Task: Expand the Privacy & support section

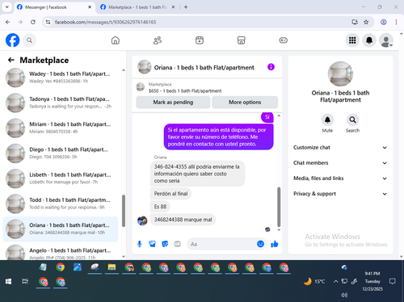Action: 340,194
